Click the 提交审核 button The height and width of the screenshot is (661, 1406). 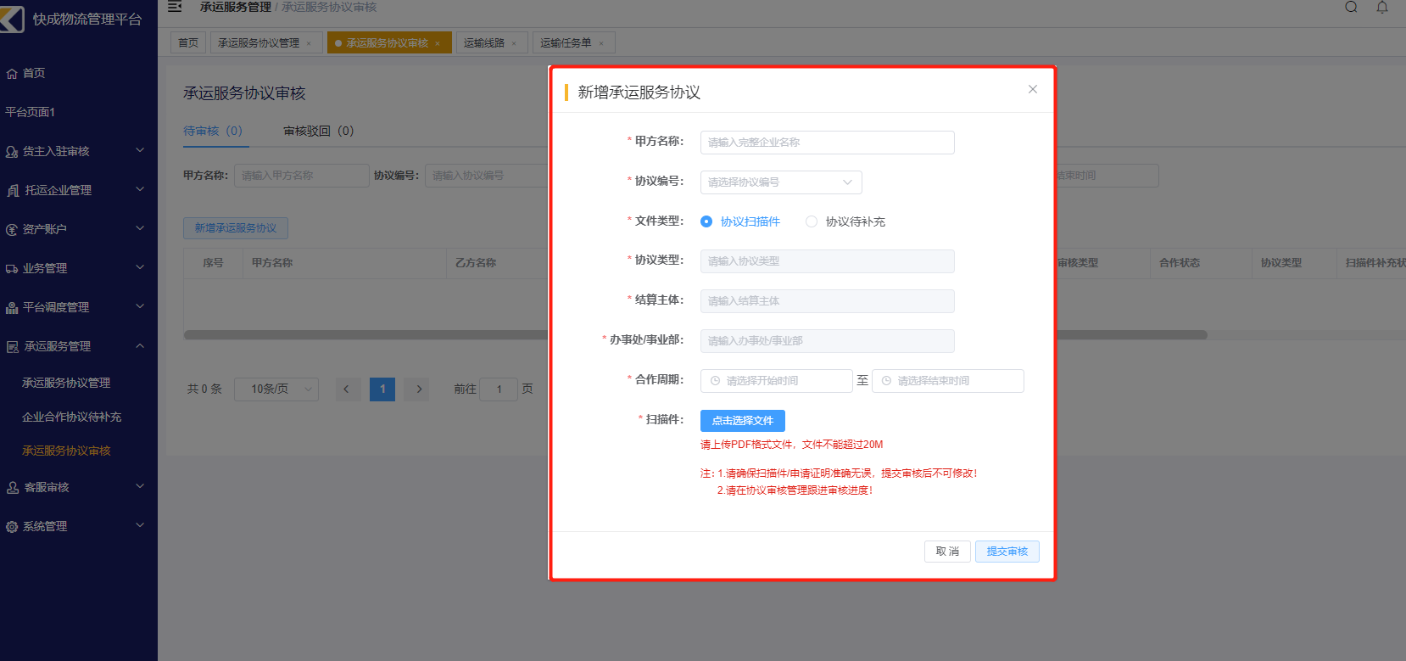point(1007,552)
